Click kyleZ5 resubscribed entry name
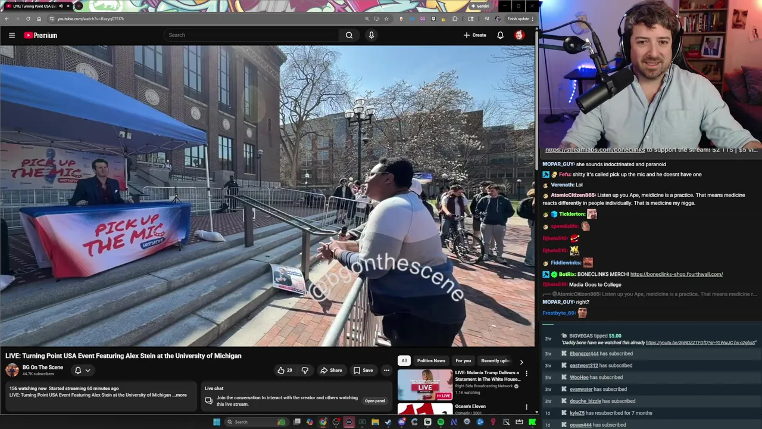 pos(577,414)
